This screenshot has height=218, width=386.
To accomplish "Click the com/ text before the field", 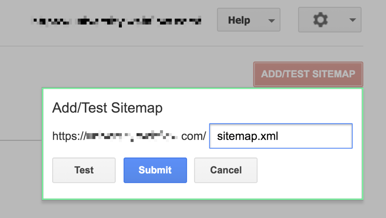I will pos(194,136).
